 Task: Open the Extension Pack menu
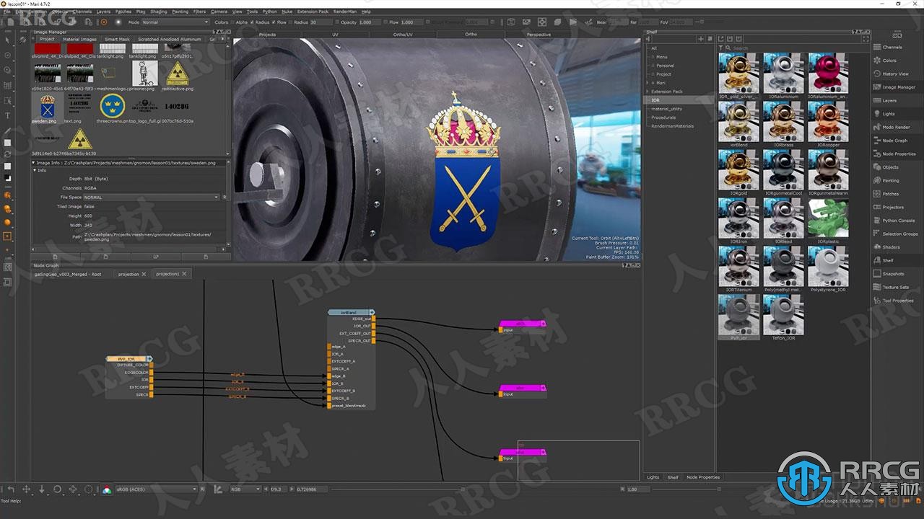click(x=313, y=12)
